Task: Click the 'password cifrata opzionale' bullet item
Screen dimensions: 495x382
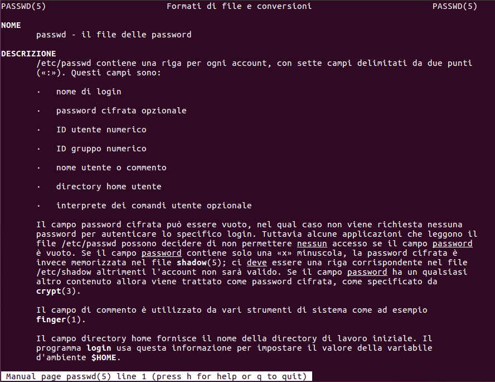Action: (x=121, y=111)
